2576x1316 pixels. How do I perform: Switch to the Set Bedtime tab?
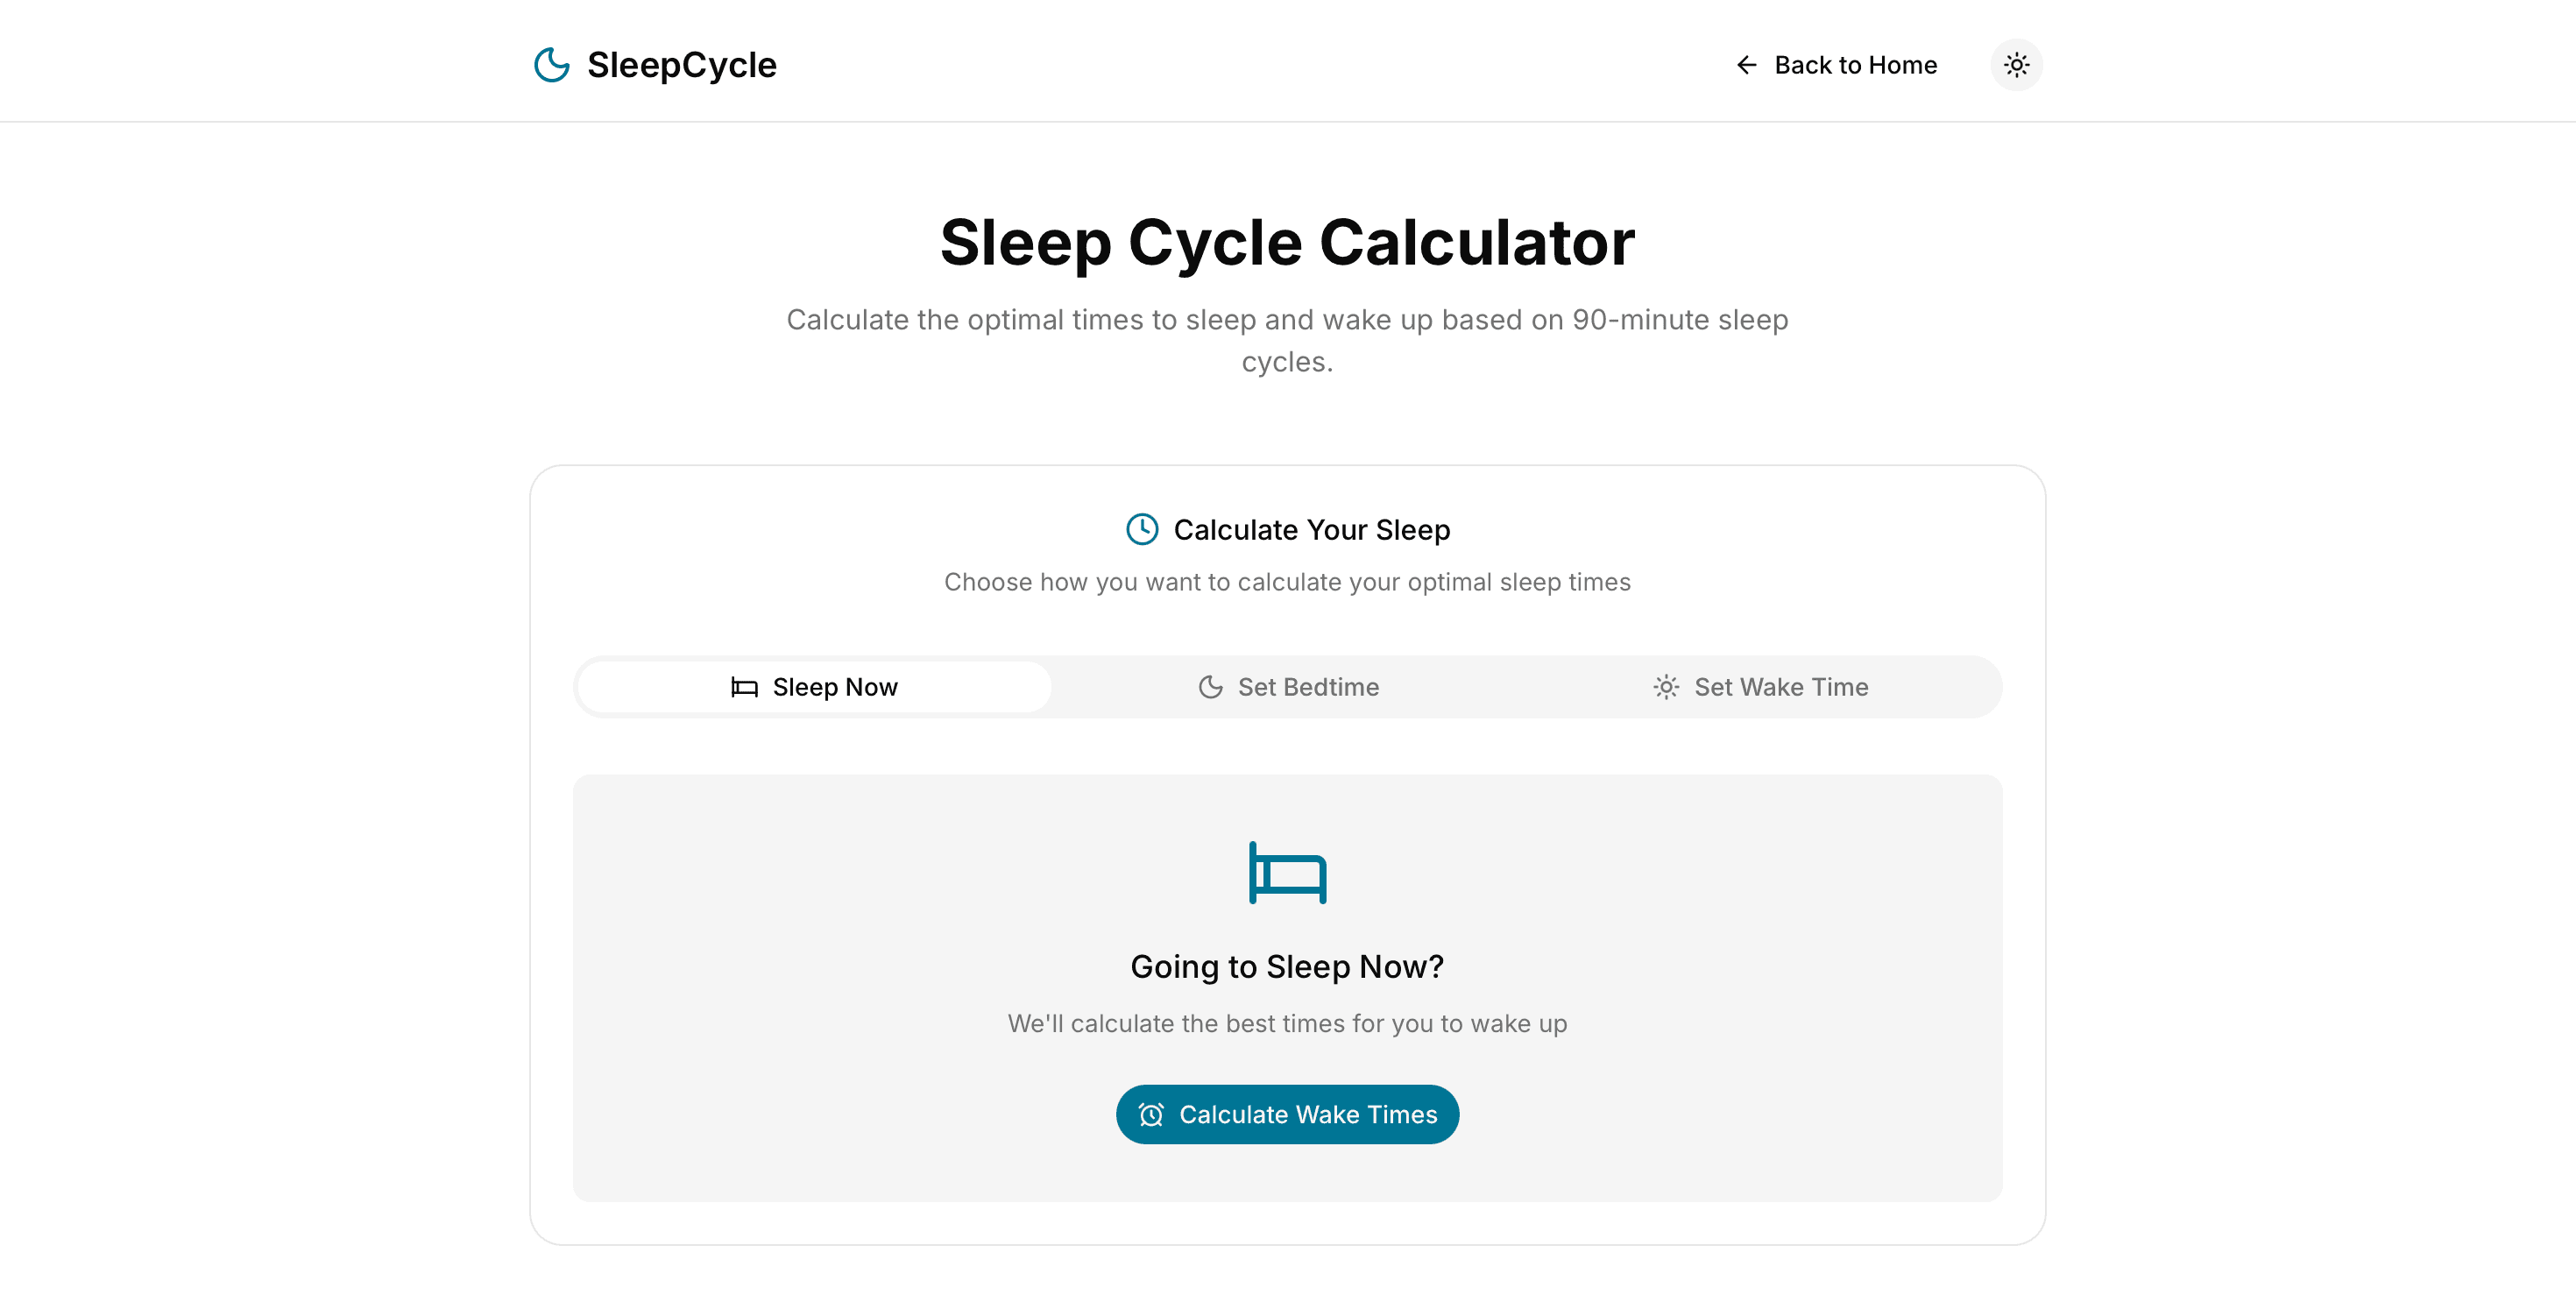(1288, 687)
